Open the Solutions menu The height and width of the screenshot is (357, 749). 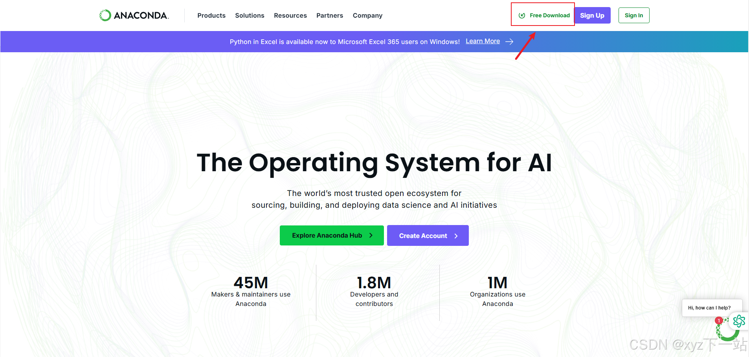click(x=250, y=15)
